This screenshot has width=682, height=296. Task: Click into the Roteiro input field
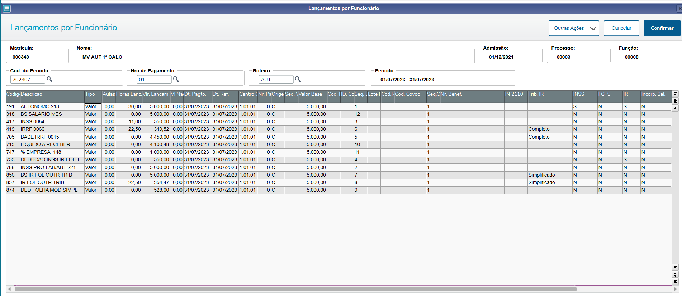[276, 80]
